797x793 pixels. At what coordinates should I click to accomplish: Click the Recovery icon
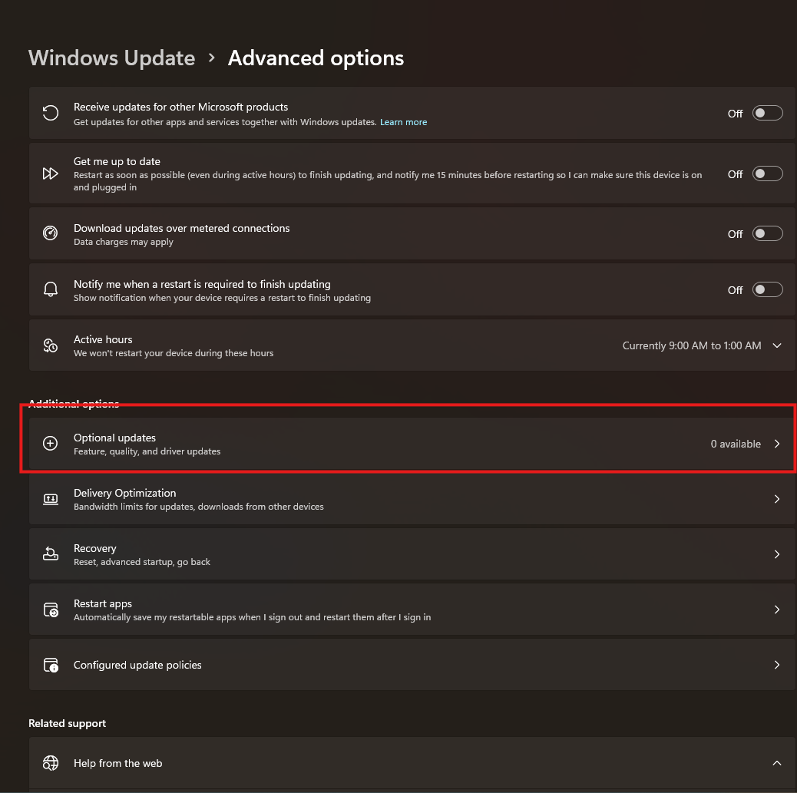tap(51, 554)
